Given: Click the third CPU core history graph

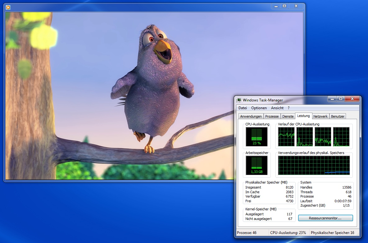Looking at the screenshot, I should pyautogui.click(x=323, y=137).
